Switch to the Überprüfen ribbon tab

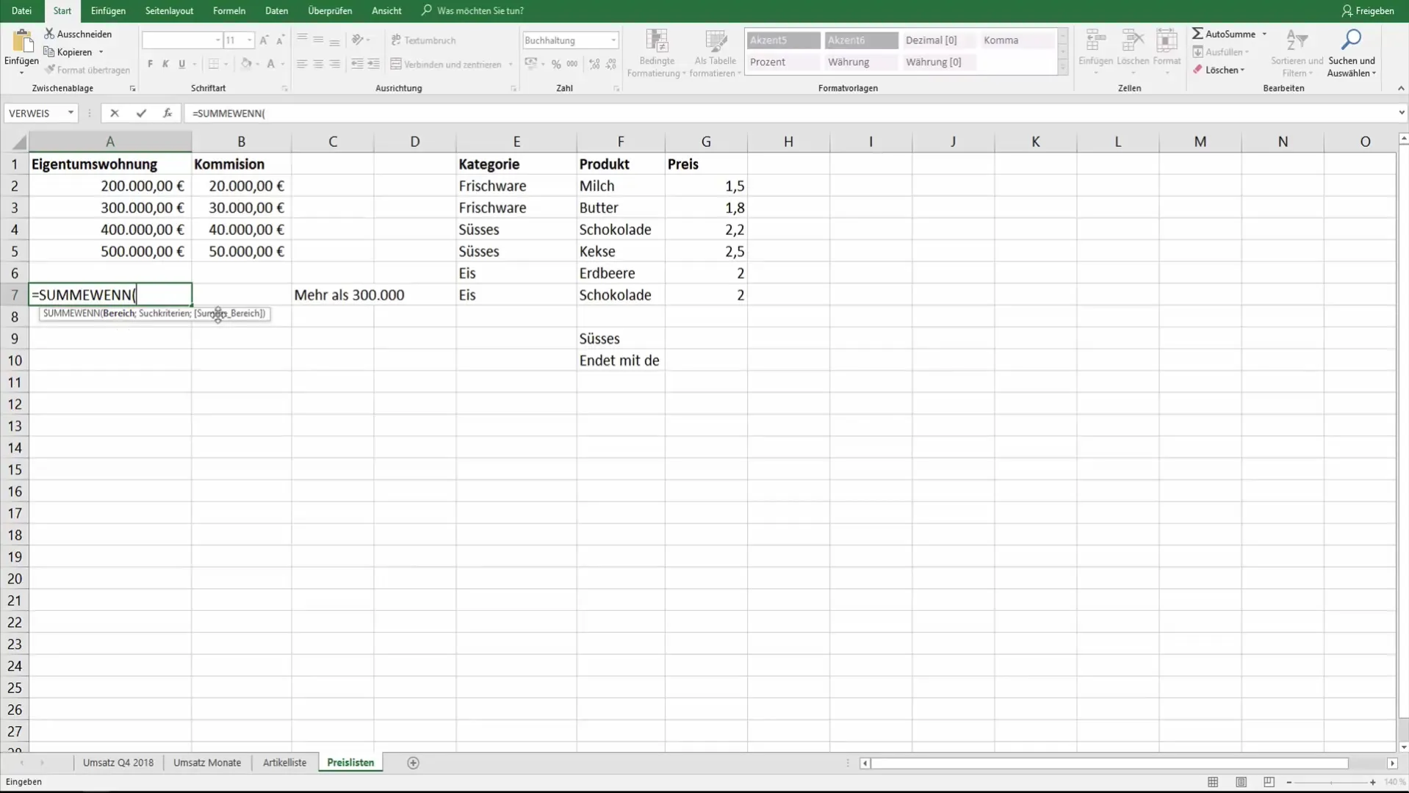click(330, 11)
